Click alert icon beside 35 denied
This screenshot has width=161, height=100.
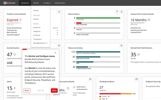pyautogui.click(x=138, y=54)
